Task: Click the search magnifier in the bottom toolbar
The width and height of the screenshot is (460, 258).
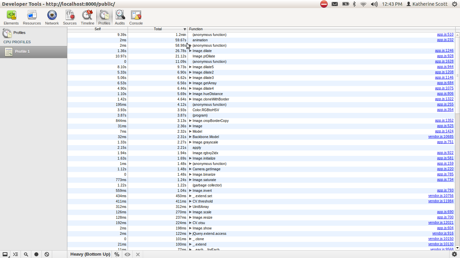Action: [x=26, y=254]
